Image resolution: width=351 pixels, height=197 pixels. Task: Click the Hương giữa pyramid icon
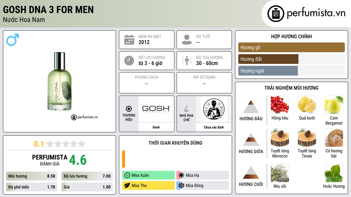(x=251, y=140)
